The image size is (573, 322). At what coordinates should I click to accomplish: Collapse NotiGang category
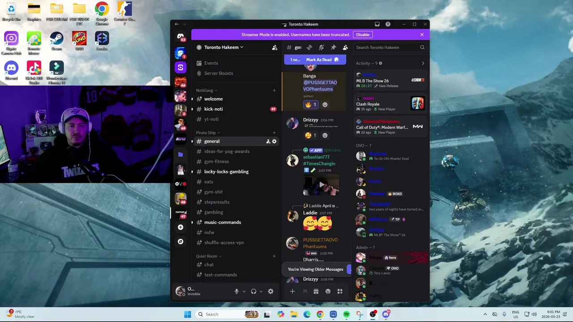tap(206, 90)
